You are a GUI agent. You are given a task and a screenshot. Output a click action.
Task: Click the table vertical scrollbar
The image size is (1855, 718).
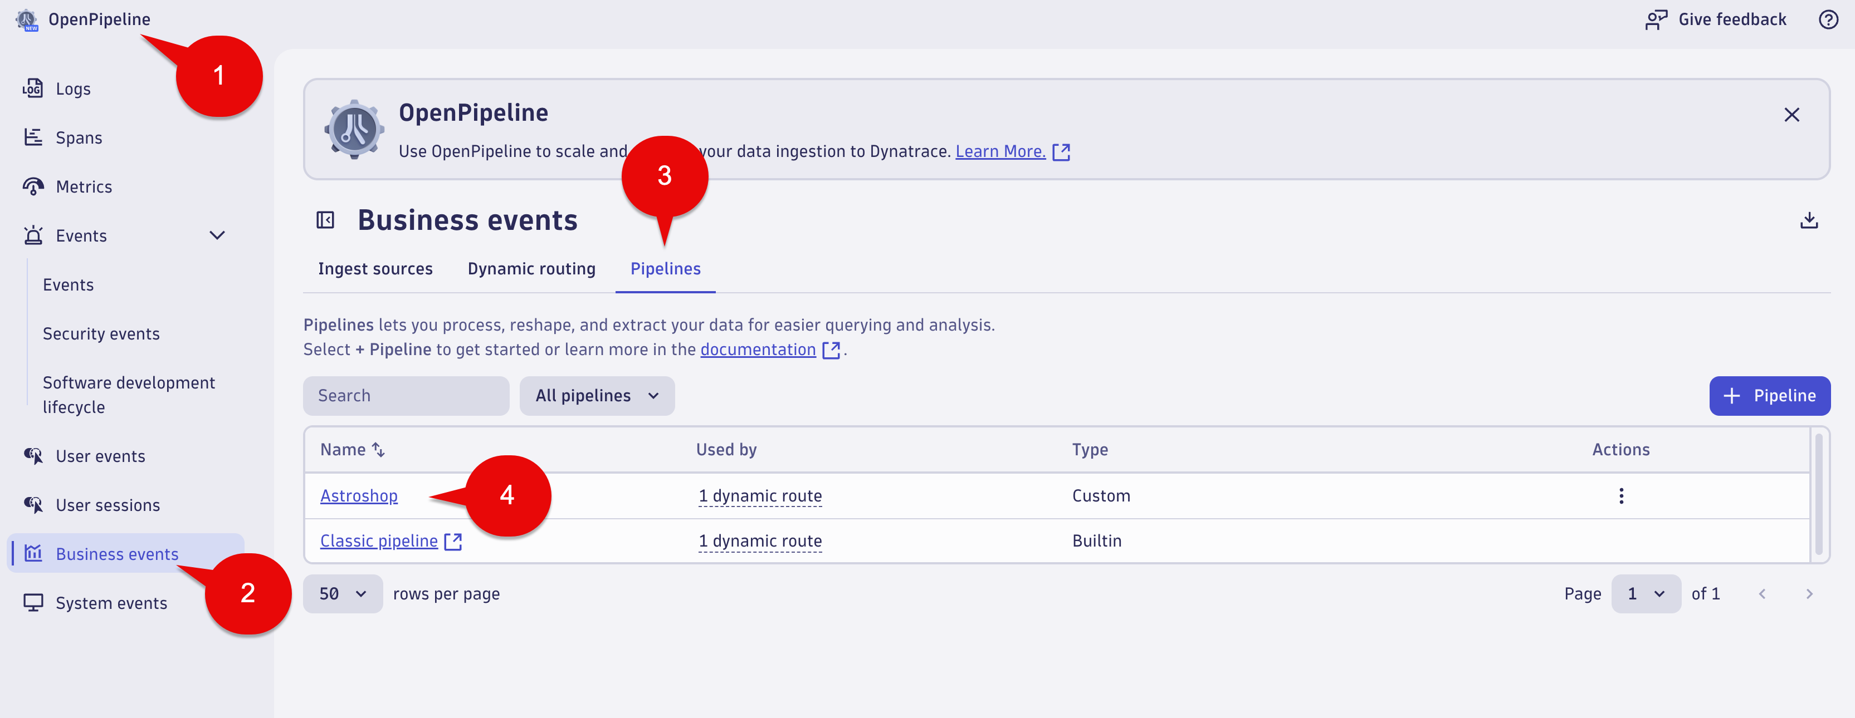click(x=1818, y=495)
